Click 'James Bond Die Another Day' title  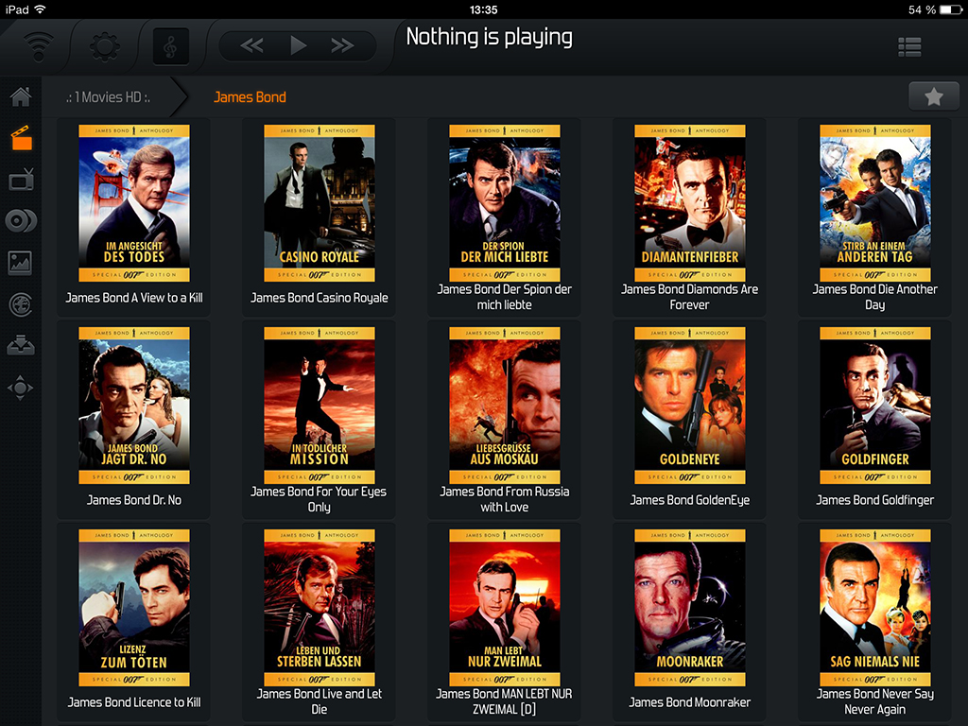(x=874, y=297)
